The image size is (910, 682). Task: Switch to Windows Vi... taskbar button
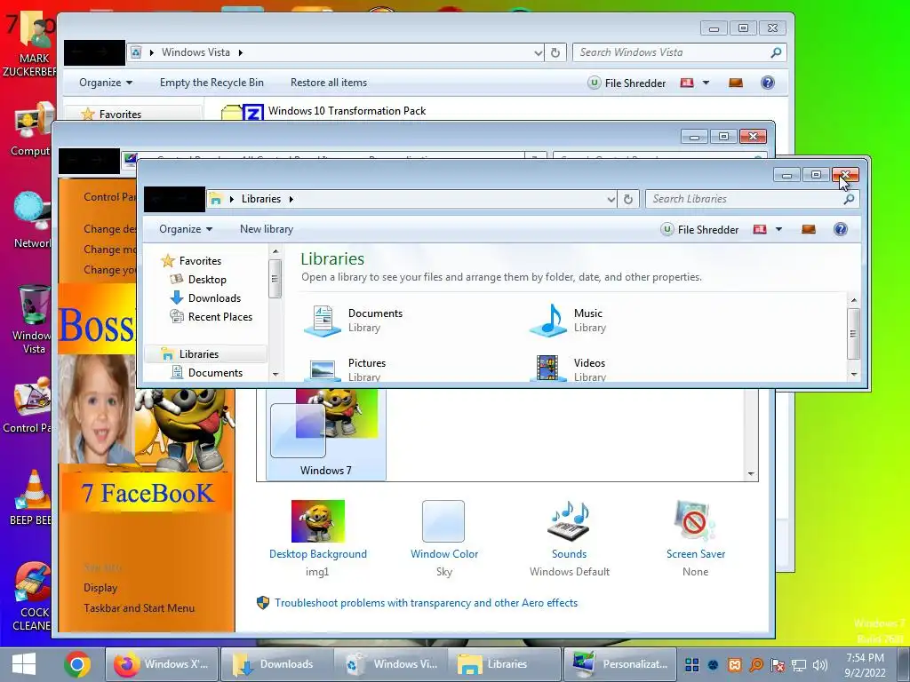point(391,664)
